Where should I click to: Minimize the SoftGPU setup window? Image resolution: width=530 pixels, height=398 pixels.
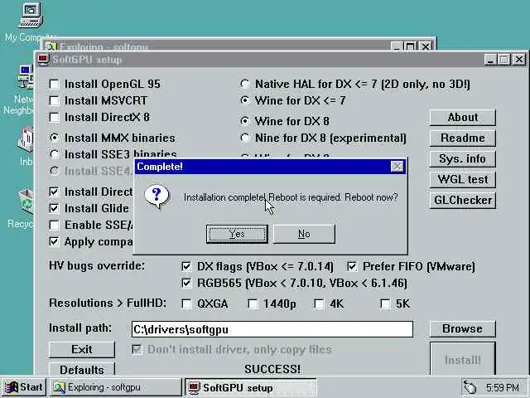point(490,60)
